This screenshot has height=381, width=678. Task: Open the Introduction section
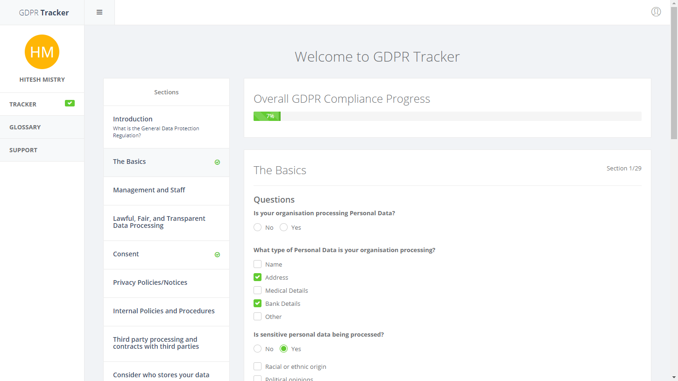pyautogui.click(x=133, y=119)
